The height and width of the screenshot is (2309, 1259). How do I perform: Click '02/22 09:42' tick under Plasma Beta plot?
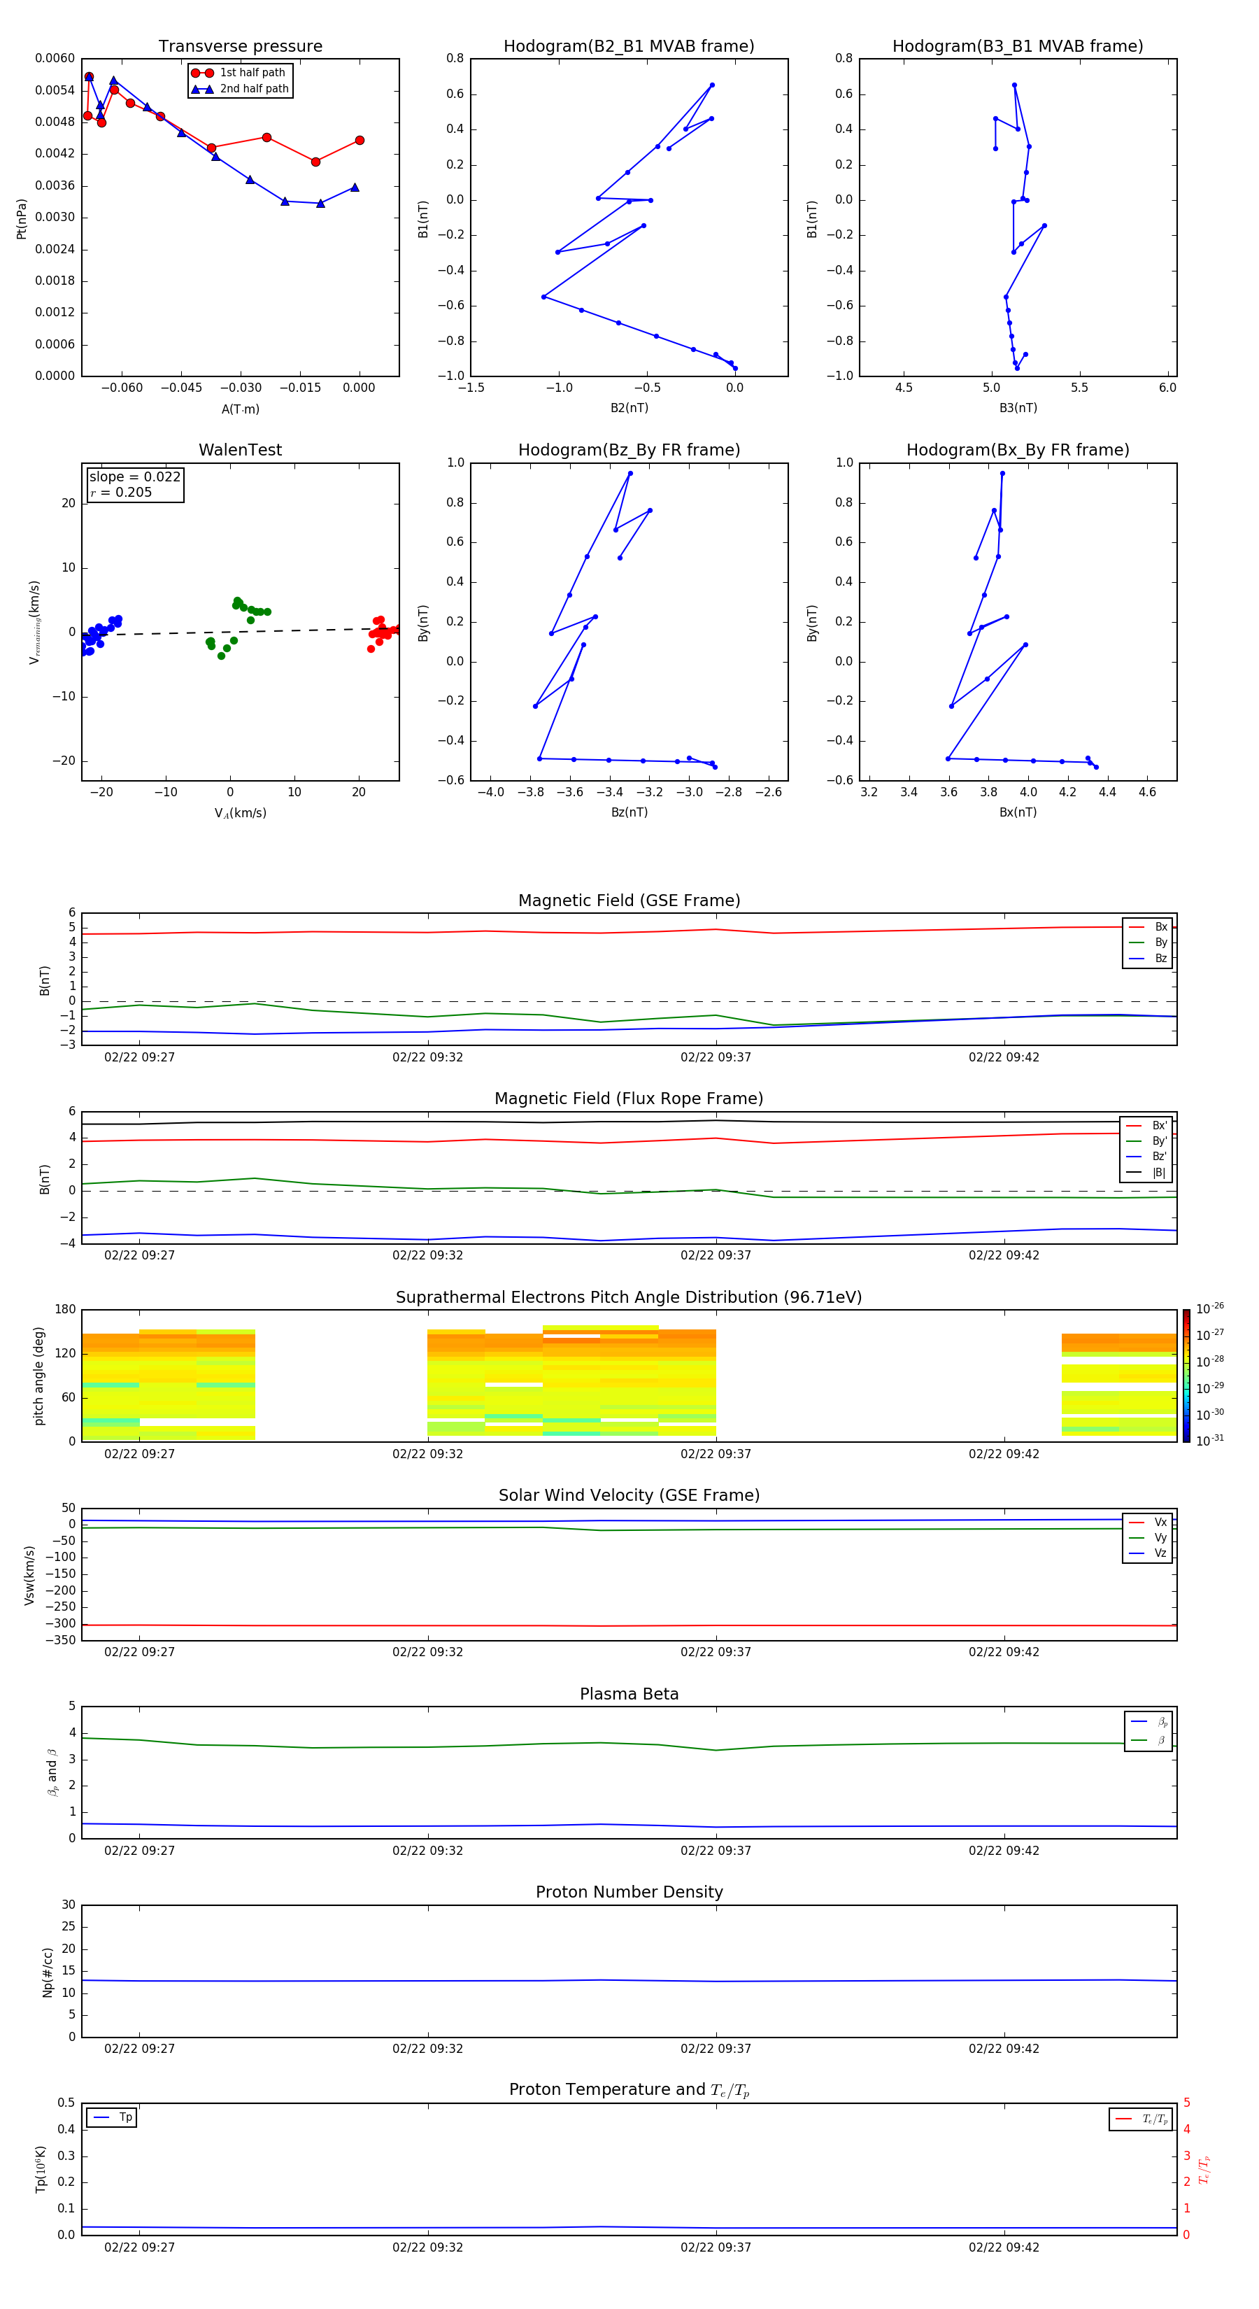(x=1004, y=1851)
